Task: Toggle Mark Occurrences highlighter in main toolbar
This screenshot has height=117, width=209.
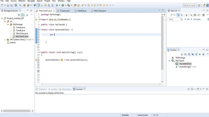Action: click(x=39, y=5)
